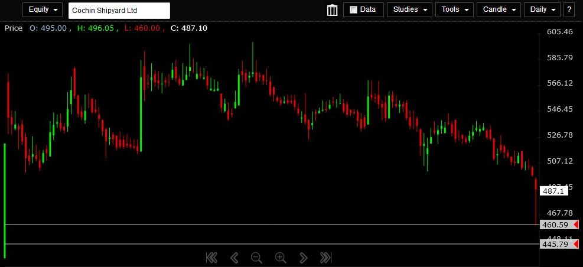Open the Studies menu

pos(409,10)
